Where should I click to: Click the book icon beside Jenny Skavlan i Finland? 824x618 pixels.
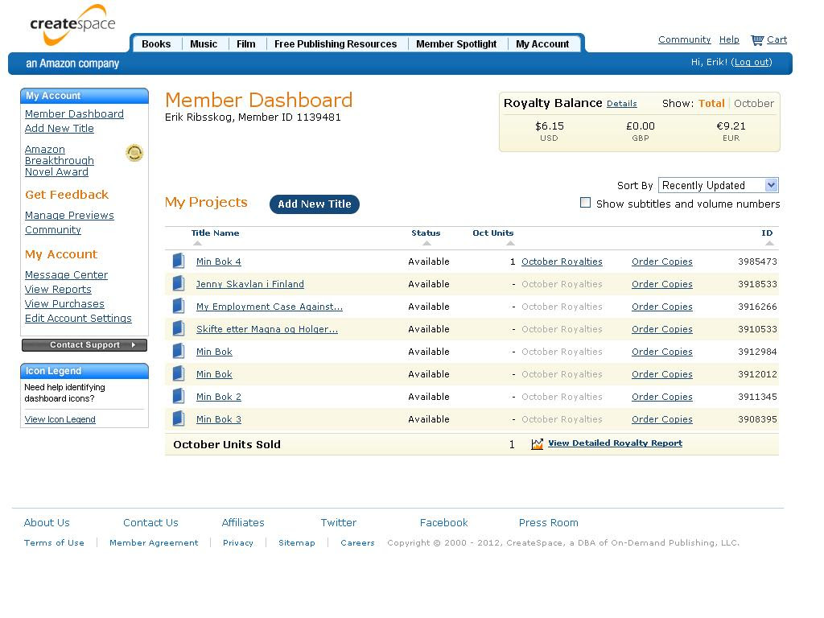(x=179, y=284)
